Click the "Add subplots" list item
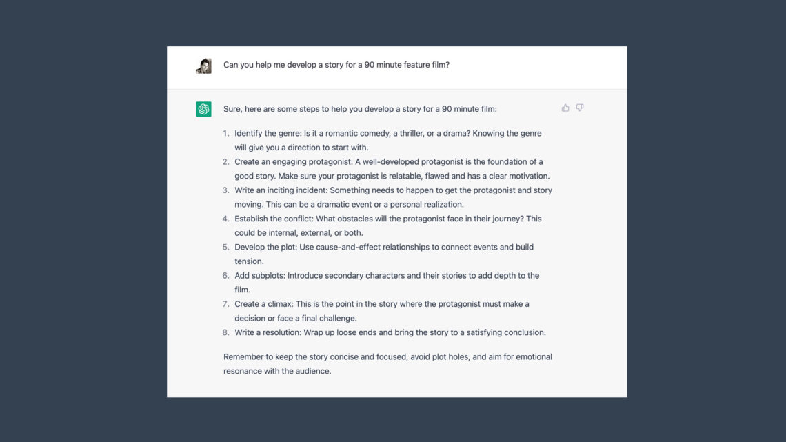Screen dimensions: 786x442 (x=386, y=276)
